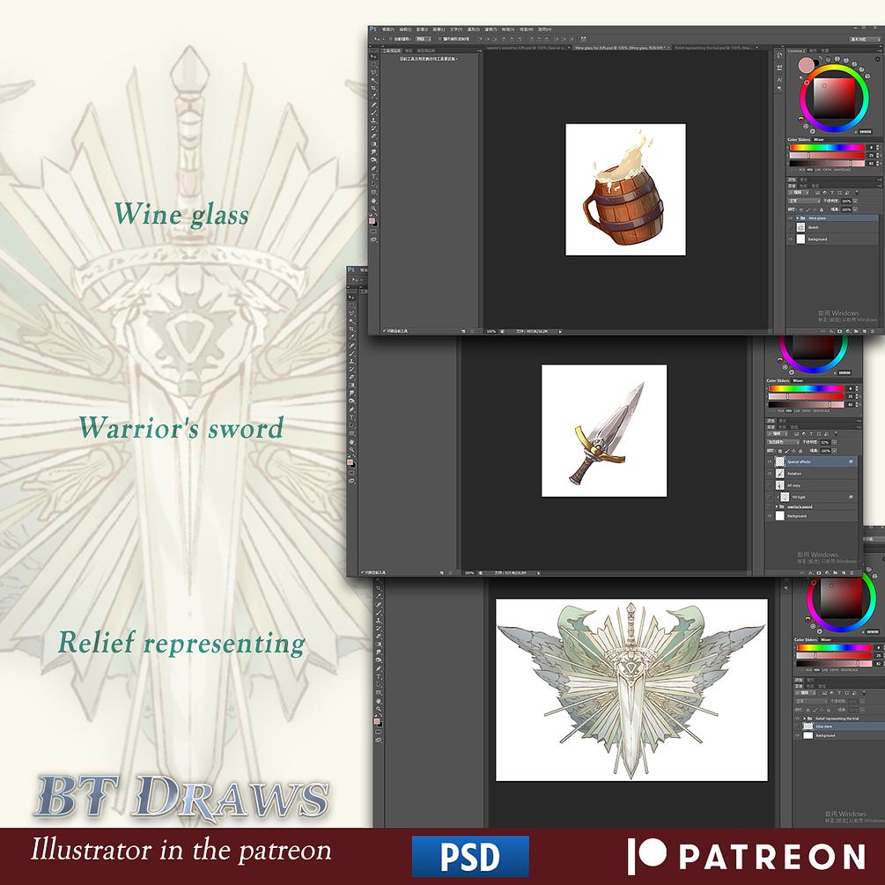
Task: Toggle auto-select checkbox in Wine glass options bar
Action: coord(391,39)
